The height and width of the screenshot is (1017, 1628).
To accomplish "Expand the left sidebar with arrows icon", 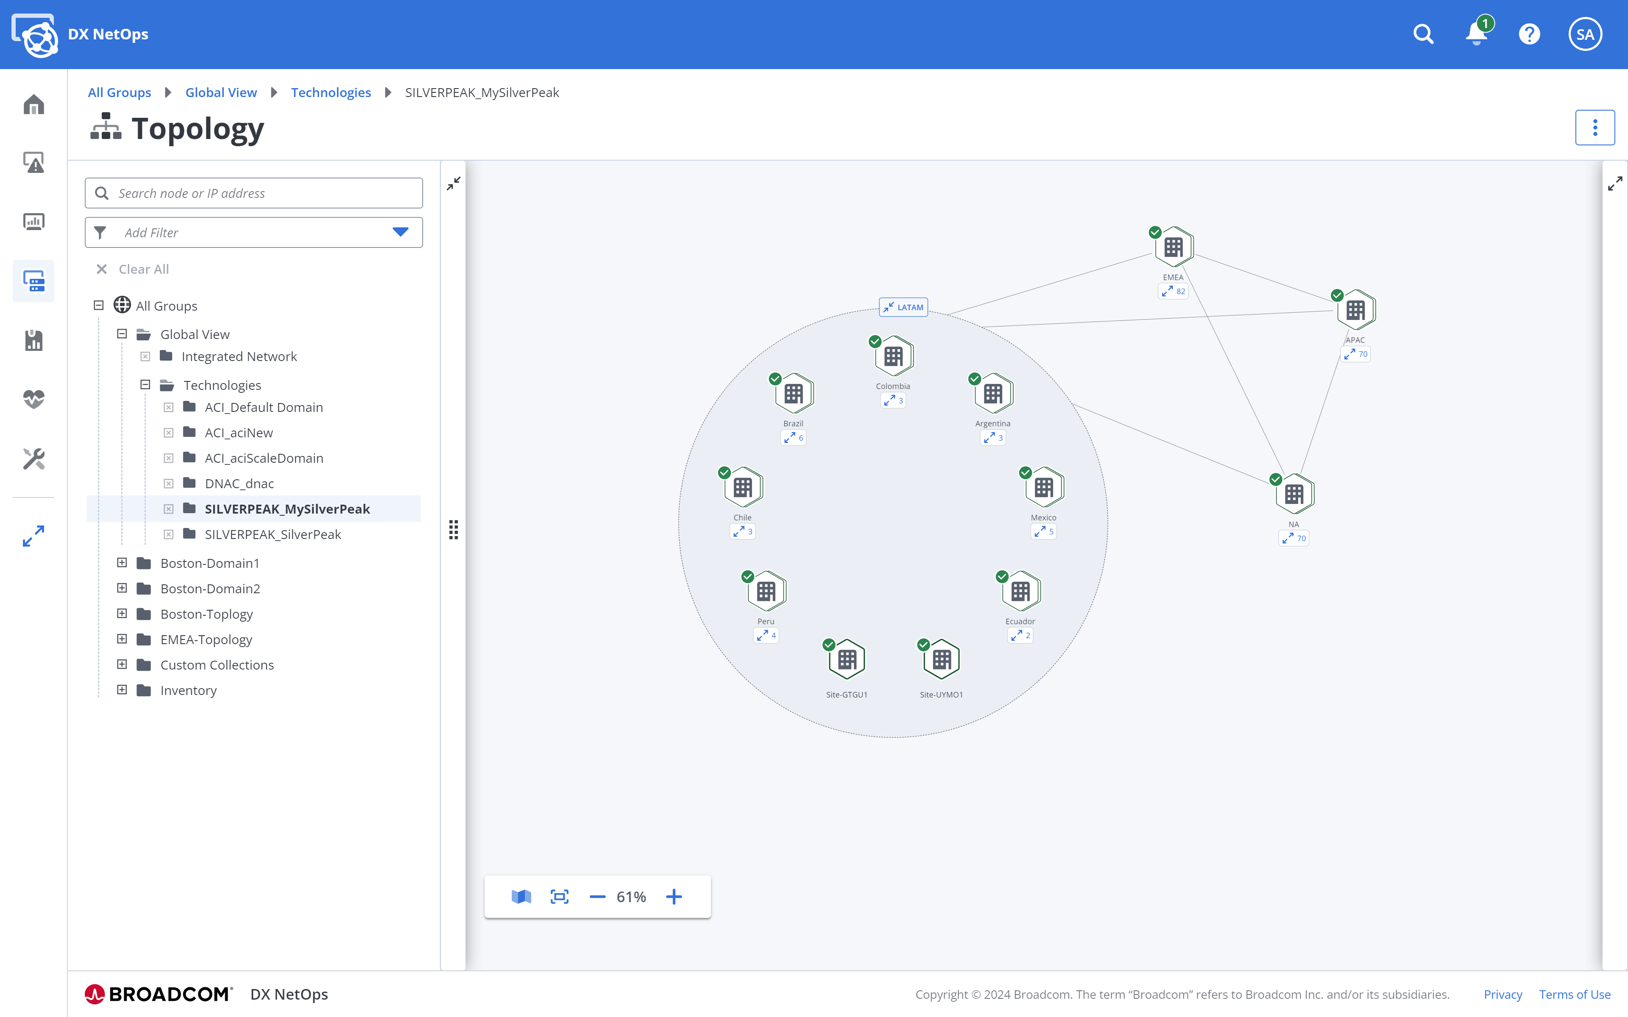I will (x=33, y=536).
